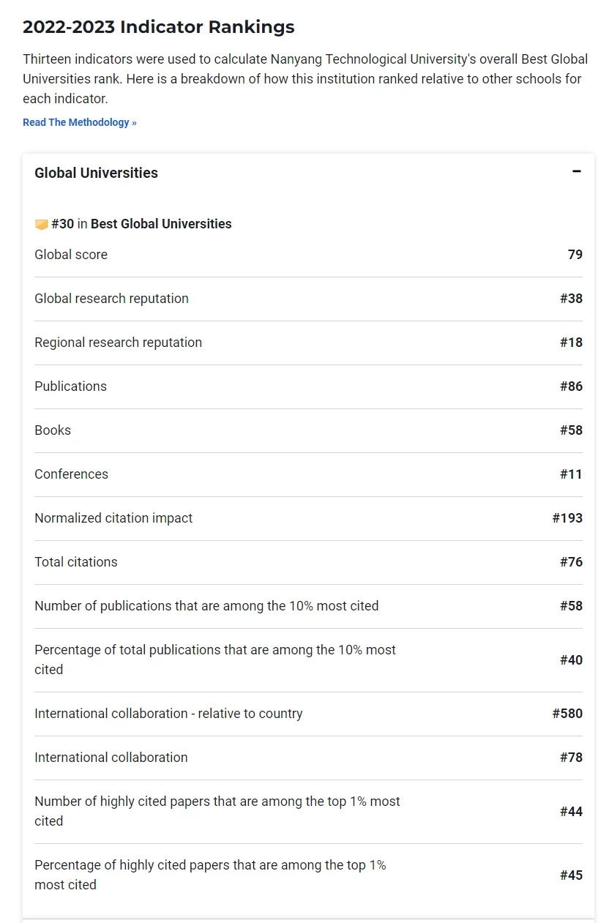
Task: Click the Conferences indicator label
Action: [x=71, y=474]
